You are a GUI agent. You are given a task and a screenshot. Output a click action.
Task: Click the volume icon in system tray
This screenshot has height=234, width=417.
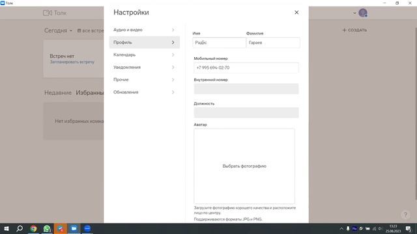click(x=381, y=228)
